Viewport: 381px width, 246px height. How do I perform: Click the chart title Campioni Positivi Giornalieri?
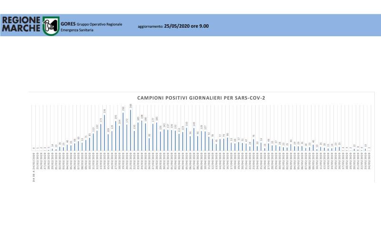201,98
